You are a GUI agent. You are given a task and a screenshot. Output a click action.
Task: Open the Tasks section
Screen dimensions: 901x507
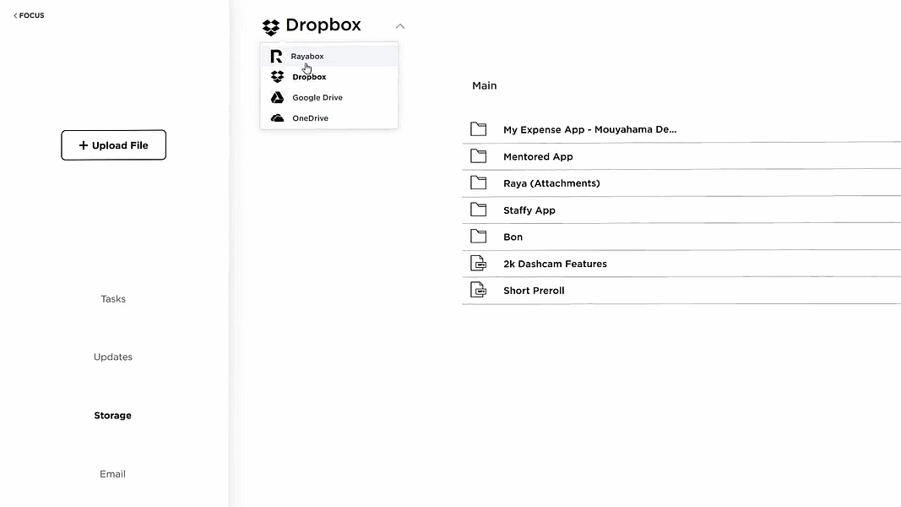pyautogui.click(x=113, y=299)
